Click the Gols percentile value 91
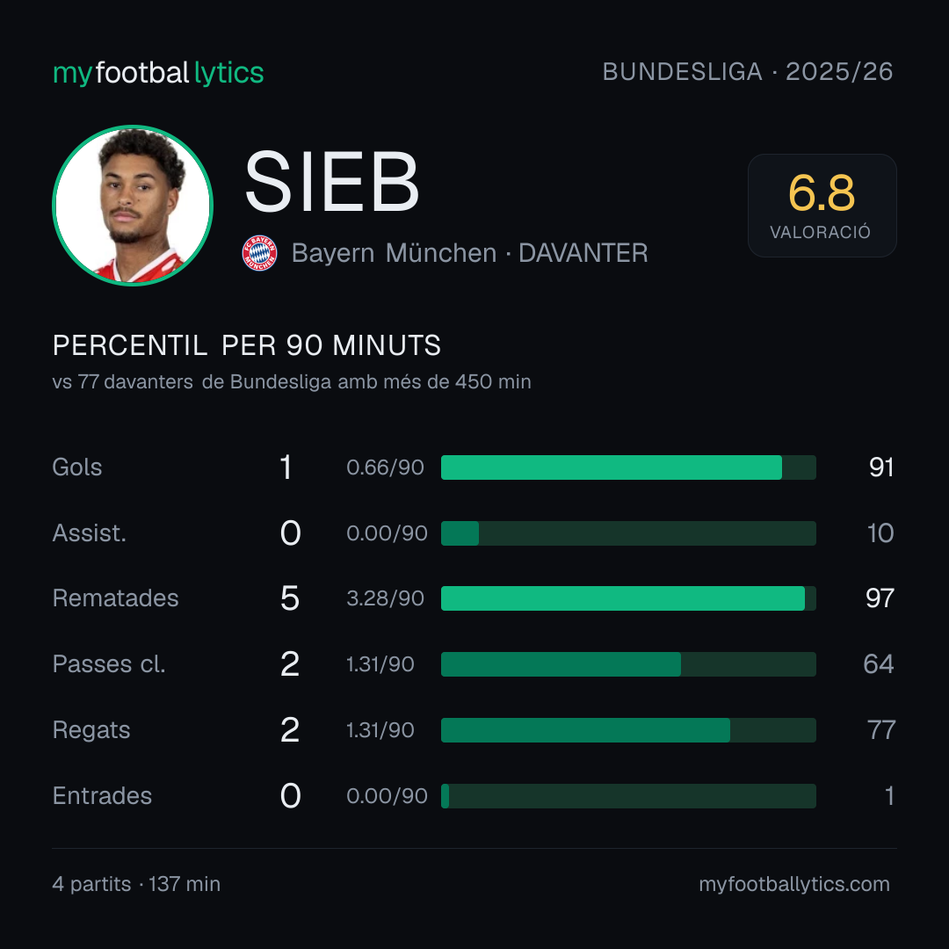The image size is (949, 949). pos(881,467)
